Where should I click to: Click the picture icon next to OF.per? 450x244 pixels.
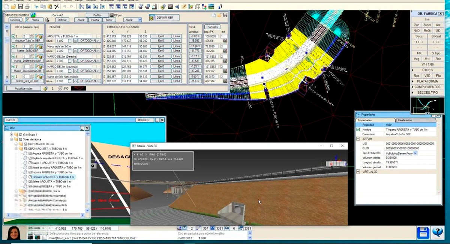(x=111, y=15)
